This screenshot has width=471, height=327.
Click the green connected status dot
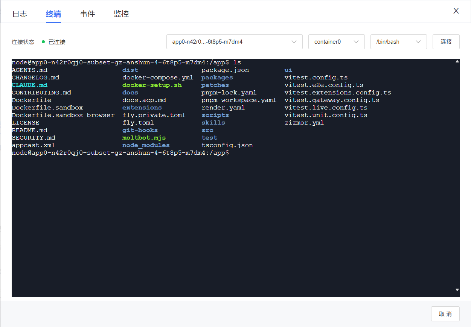(43, 42)
